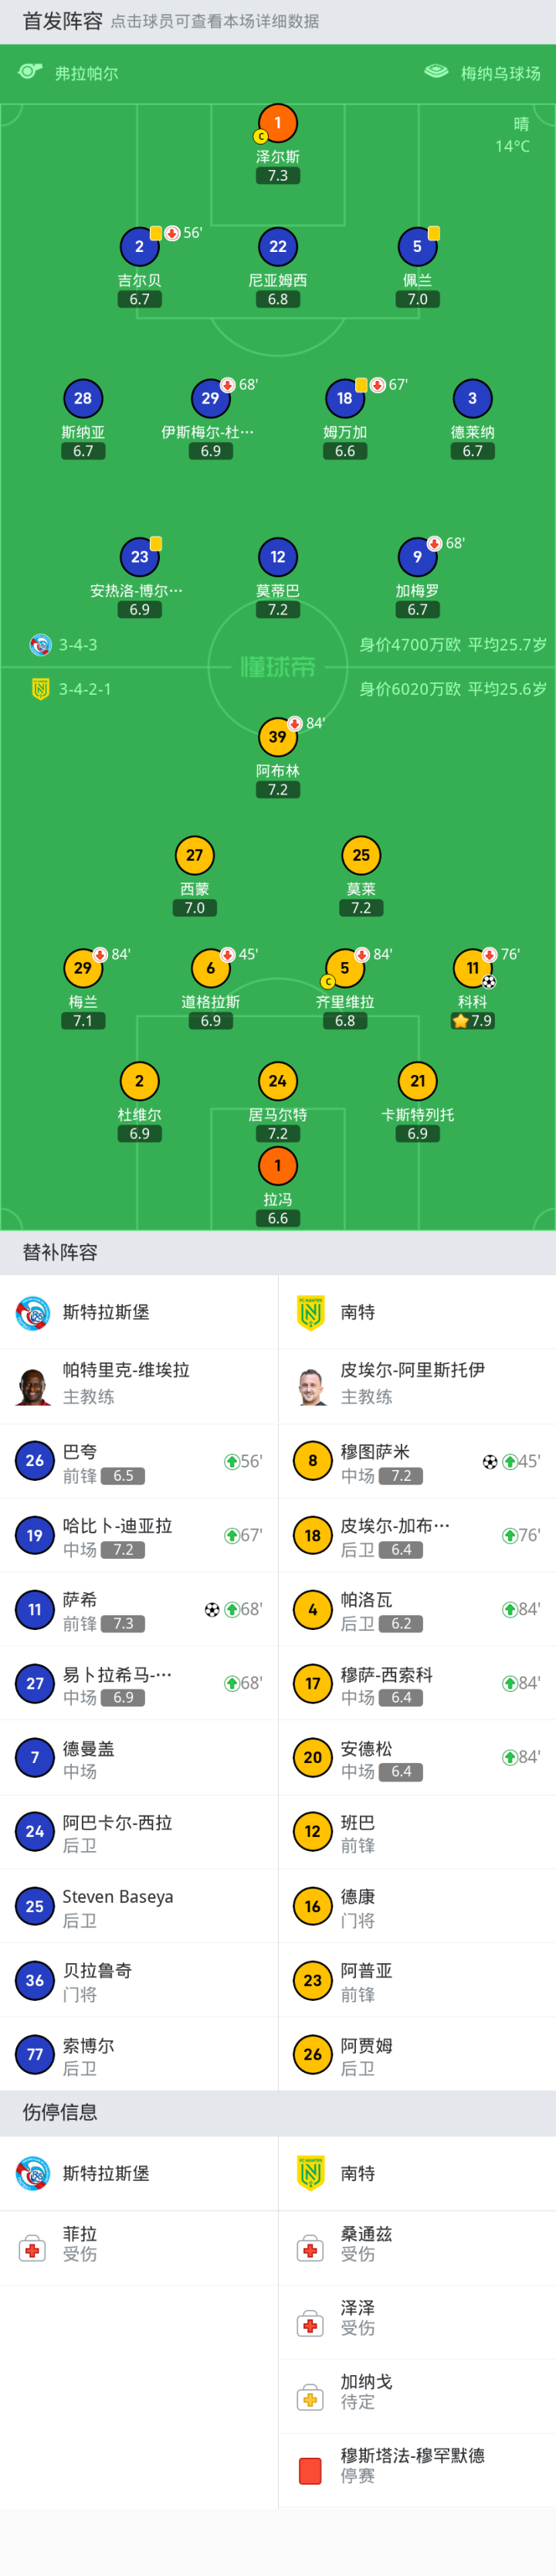
Task: Click the referee whistle icon
Action: (x=30, y=71)
